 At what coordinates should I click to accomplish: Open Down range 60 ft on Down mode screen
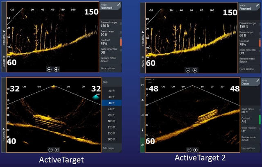251,110
